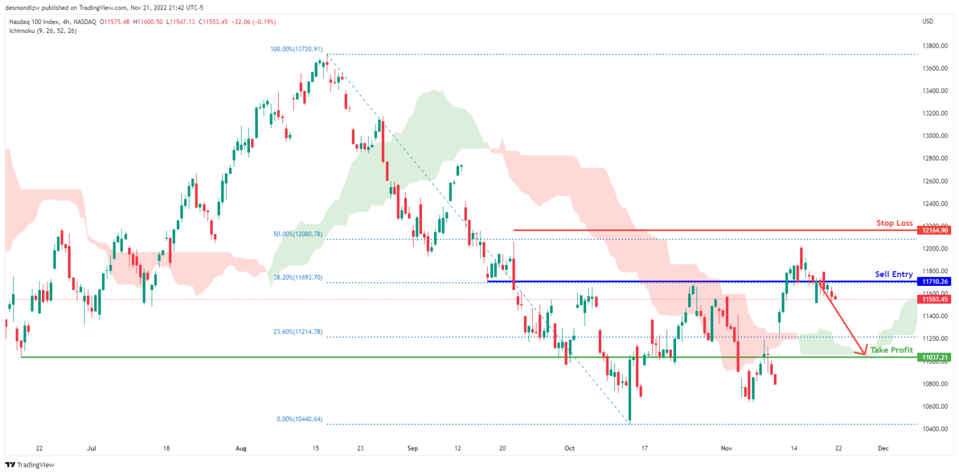
Task: Click the USD currency label
Action: point(927,22)
